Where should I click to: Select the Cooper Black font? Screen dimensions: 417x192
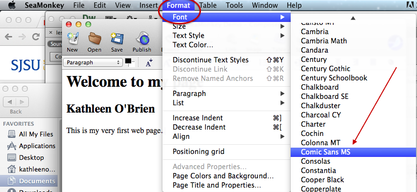pyautogui.click(x=353, y=180)
